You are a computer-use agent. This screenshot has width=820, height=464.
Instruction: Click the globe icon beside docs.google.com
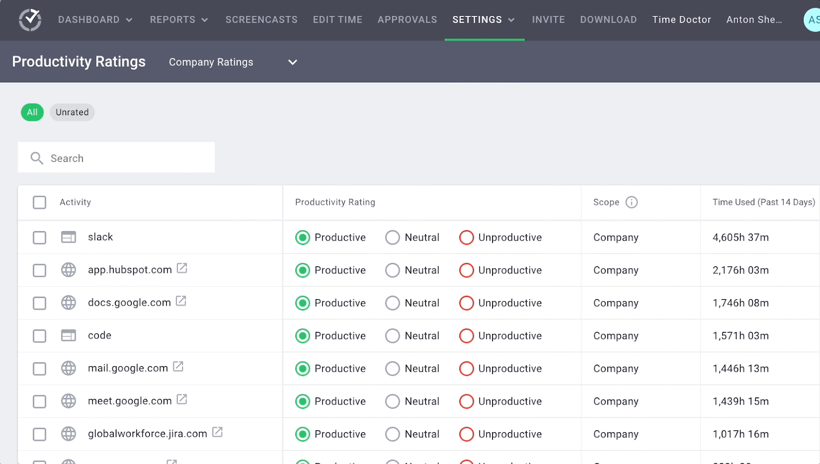69,303
